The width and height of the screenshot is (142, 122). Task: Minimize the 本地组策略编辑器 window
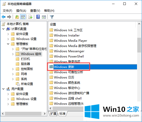pyautogui.click(x=113, y=4)
